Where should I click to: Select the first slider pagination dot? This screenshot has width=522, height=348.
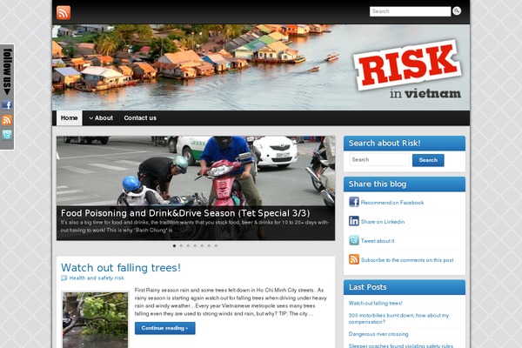pyautogui.click(x=175, y=245)
